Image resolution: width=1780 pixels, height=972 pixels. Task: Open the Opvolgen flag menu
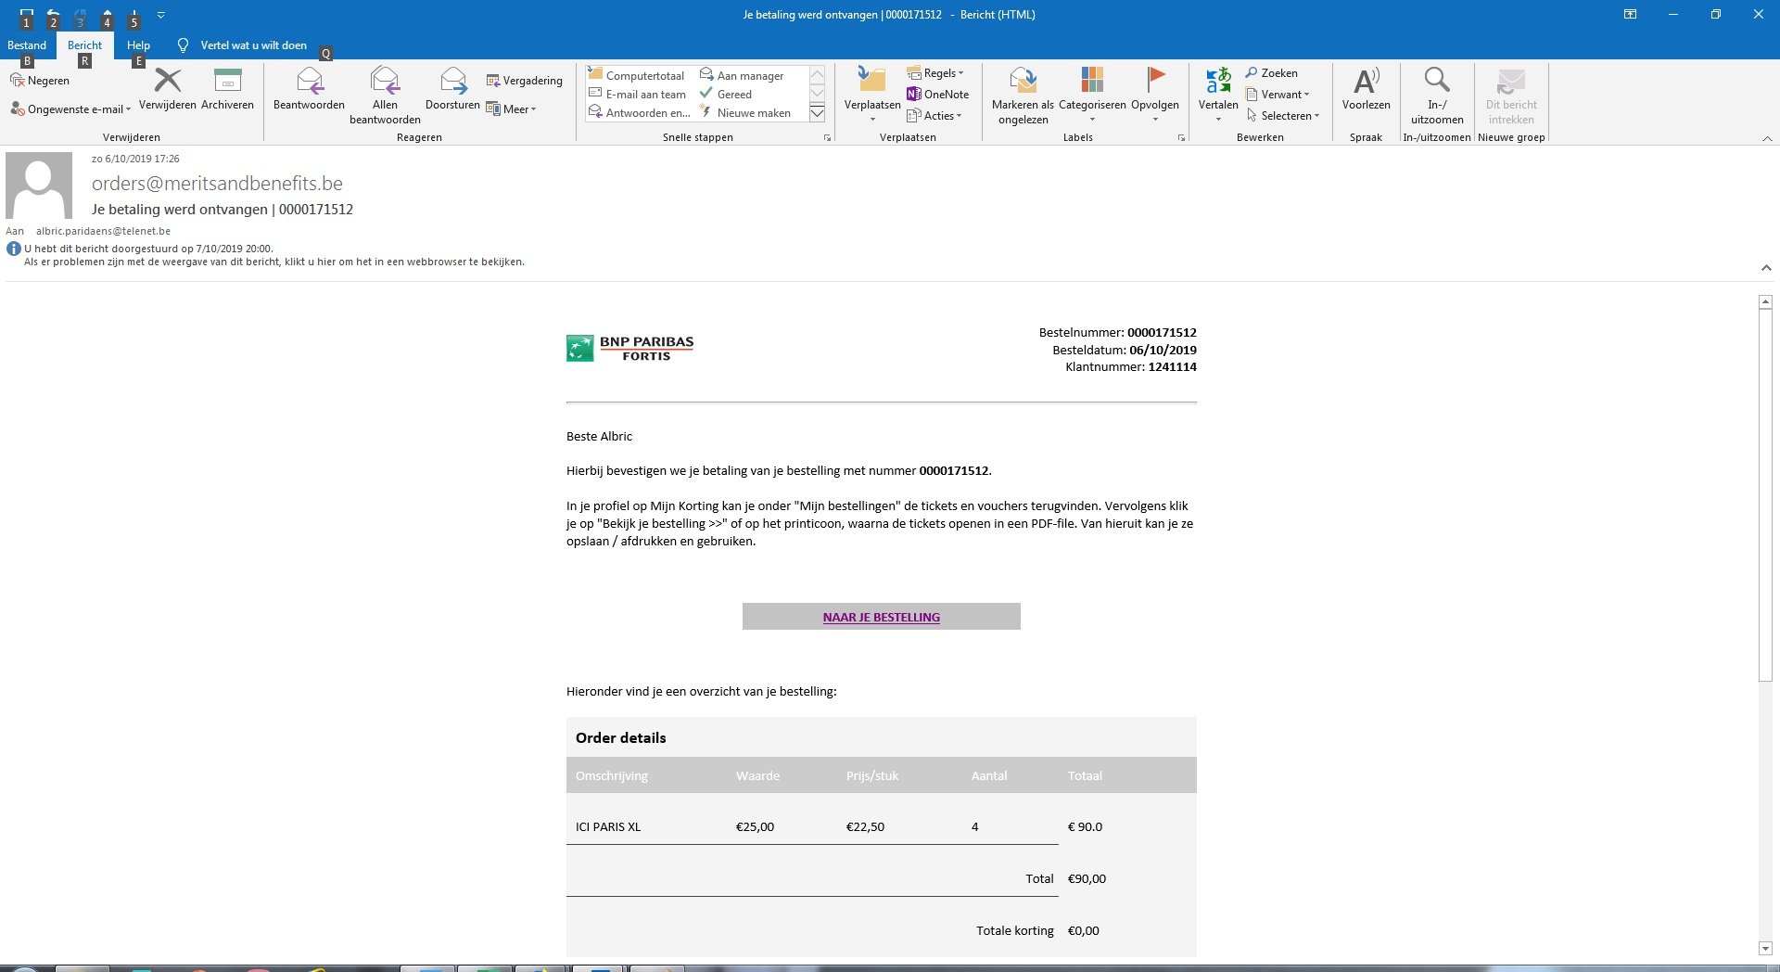click(x=1155, y=95)
